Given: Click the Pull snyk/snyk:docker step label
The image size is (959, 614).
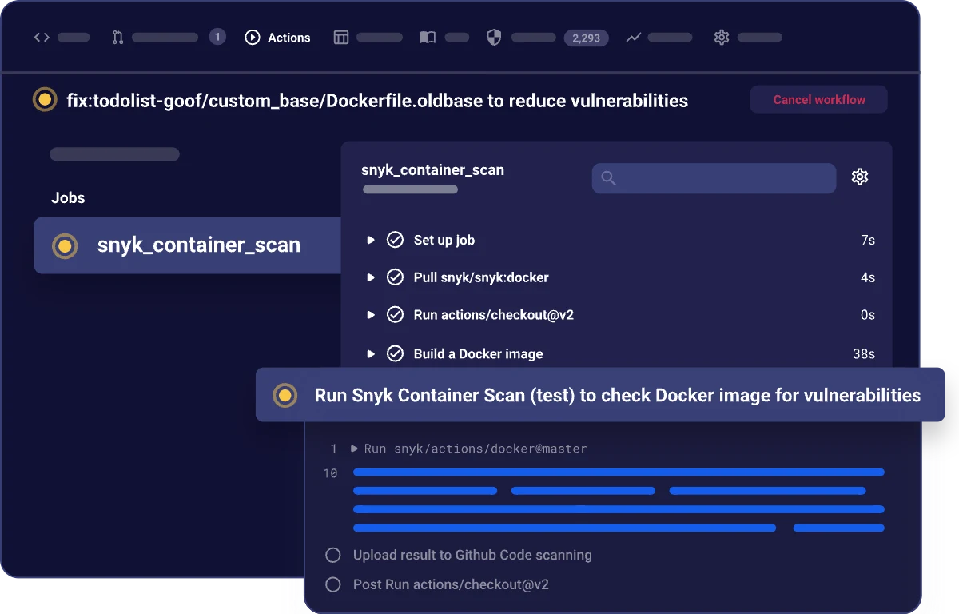Looking at the screenshot, I should tap(479, 277).
